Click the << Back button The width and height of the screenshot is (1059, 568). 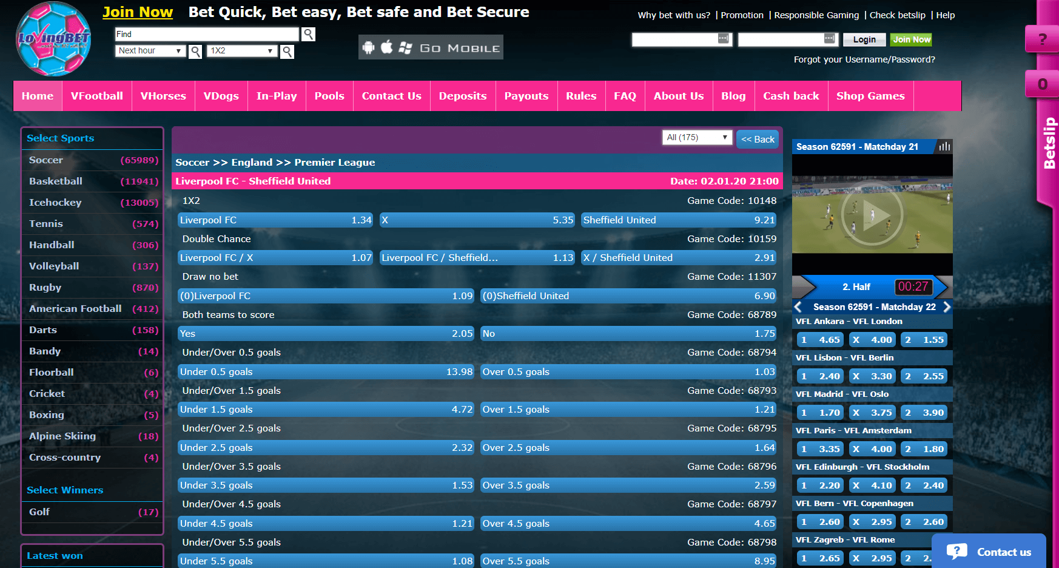click(x=758, y=139)
